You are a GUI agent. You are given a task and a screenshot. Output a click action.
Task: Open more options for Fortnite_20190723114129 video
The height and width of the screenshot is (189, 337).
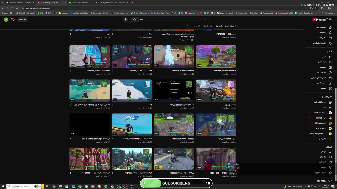(x=113, y=71)
